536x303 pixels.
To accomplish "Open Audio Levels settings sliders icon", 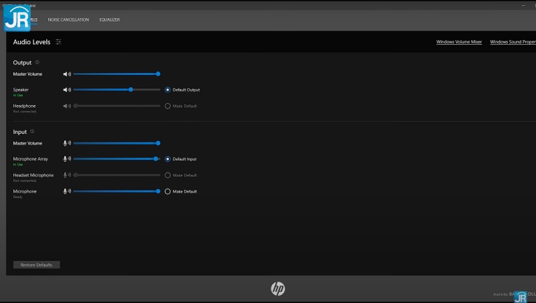I will [59, 41].
